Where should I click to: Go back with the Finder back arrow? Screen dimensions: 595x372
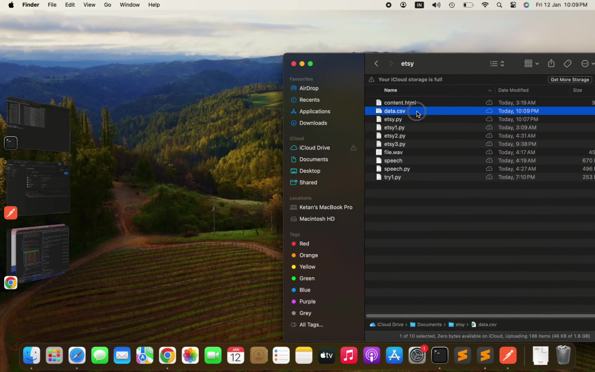click(x=376, y=64)
